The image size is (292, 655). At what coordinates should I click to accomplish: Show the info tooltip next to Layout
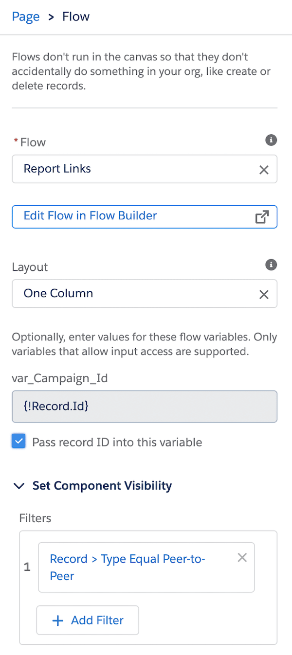(x=271, y=265)
